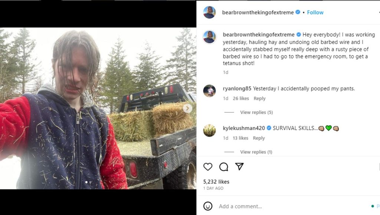Reply to kylekushman420's comment
This screenshot has width=380, height=215.
[259, 138]
